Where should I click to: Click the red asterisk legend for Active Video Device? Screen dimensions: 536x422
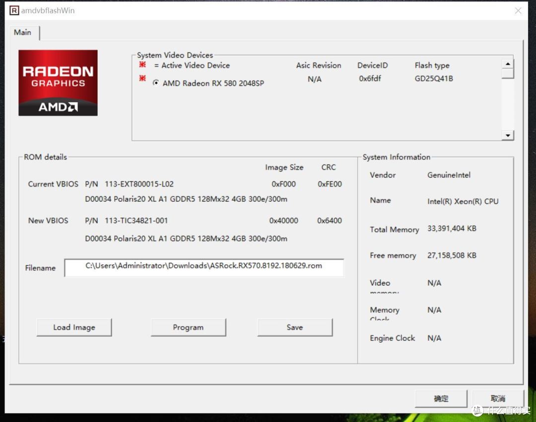point(142,64)
